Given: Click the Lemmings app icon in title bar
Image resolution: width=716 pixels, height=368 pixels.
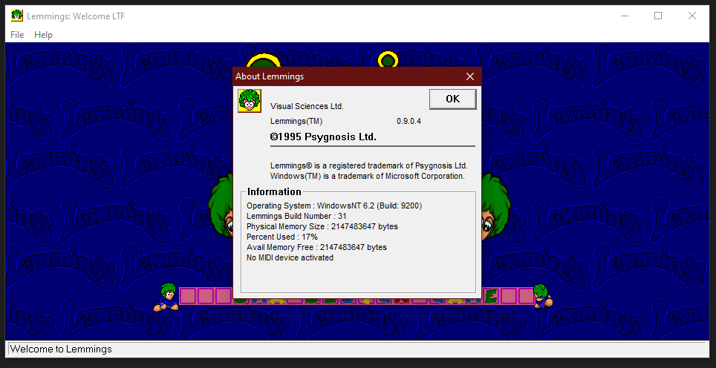Looking at the screenshot, I should pos(17,16).
